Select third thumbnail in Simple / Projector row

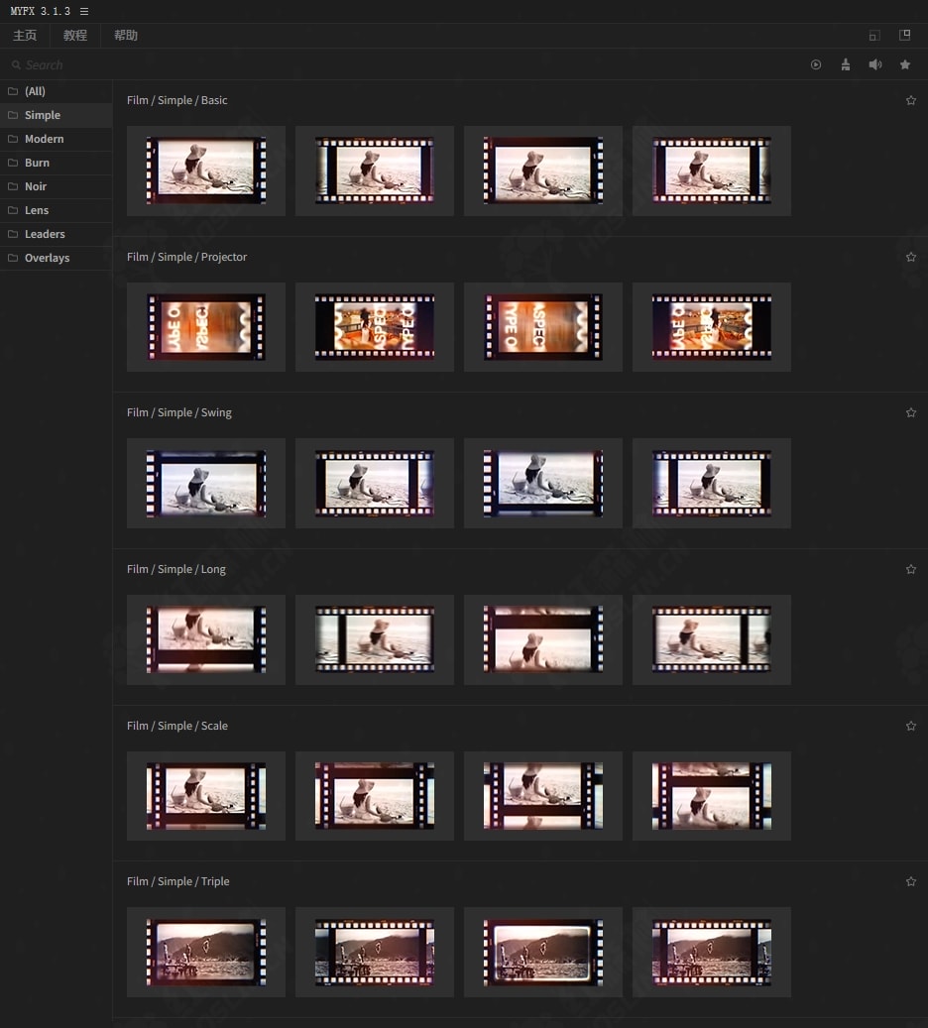pos(543,327)
